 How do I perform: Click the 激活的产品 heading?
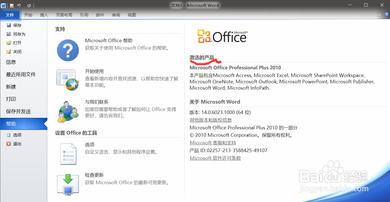pos(202,58)
